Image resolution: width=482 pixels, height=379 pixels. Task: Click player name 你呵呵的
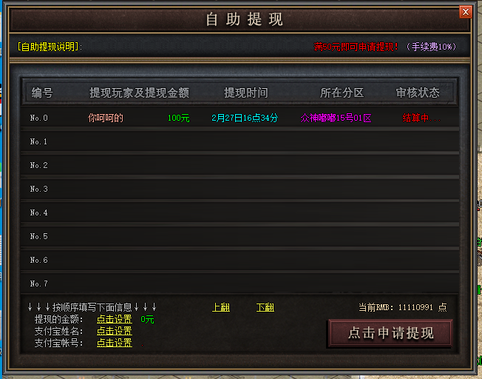point(106,118)
